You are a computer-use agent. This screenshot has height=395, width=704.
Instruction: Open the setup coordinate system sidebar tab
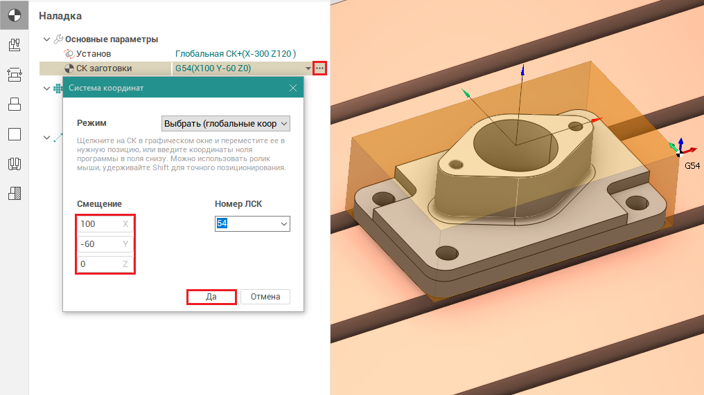(x=14, y=15)
